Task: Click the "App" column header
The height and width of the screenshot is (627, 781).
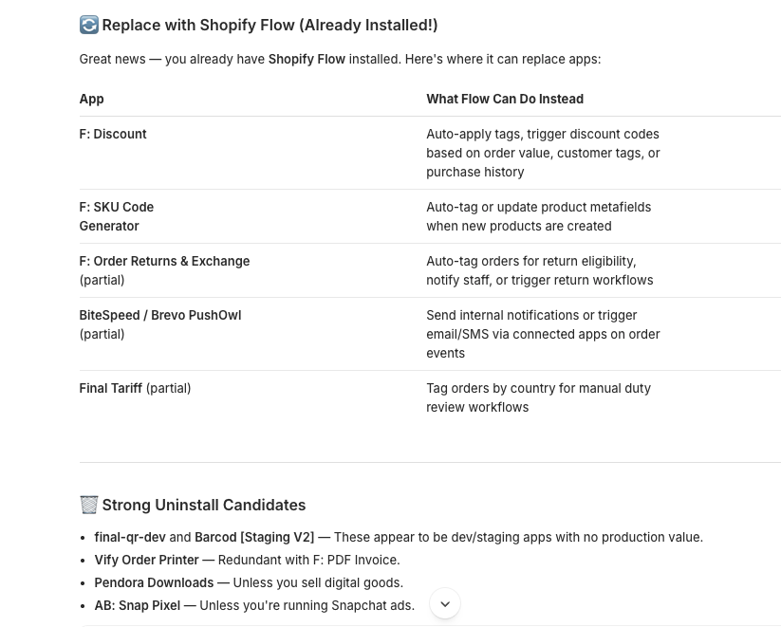Action: [92, 99]
